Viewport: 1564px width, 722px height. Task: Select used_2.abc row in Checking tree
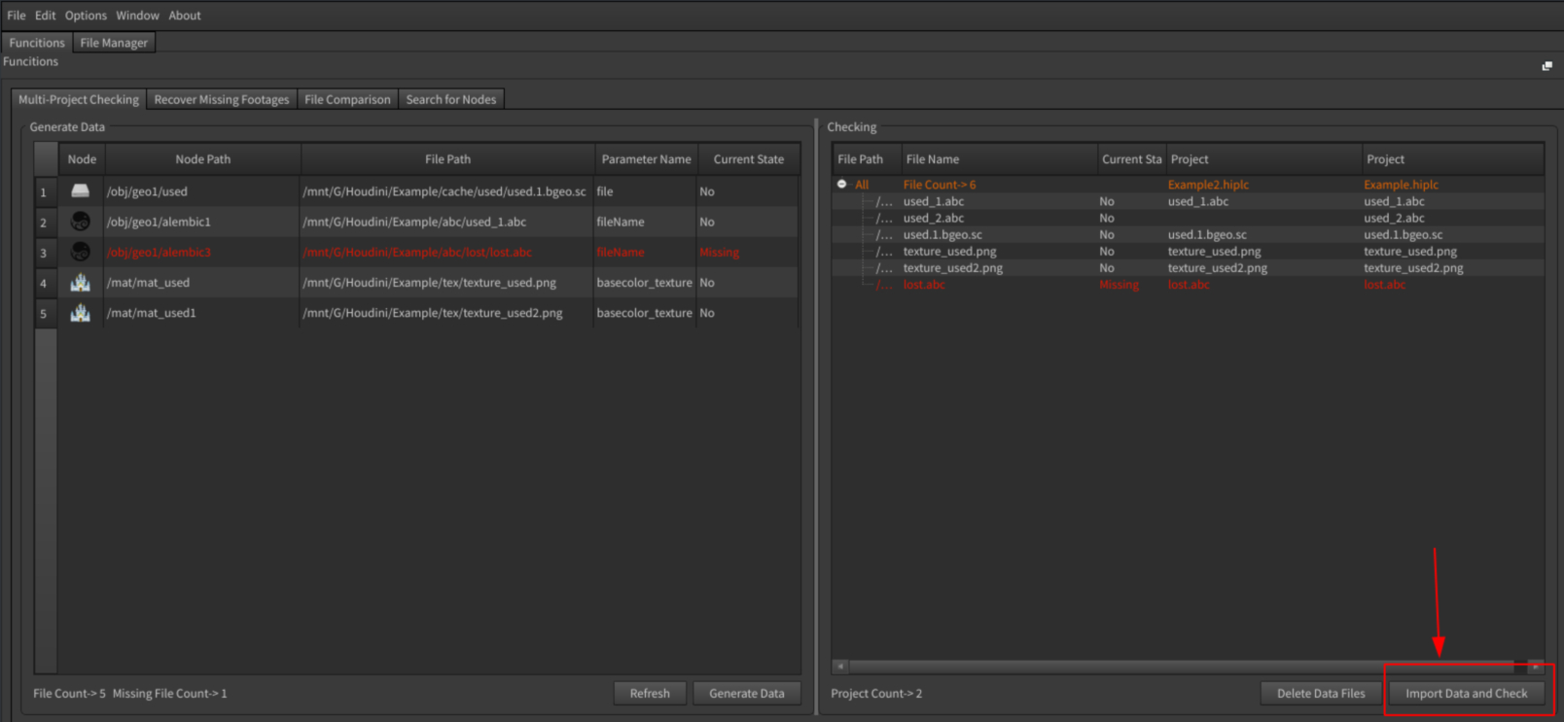(x=1188, y=218)
